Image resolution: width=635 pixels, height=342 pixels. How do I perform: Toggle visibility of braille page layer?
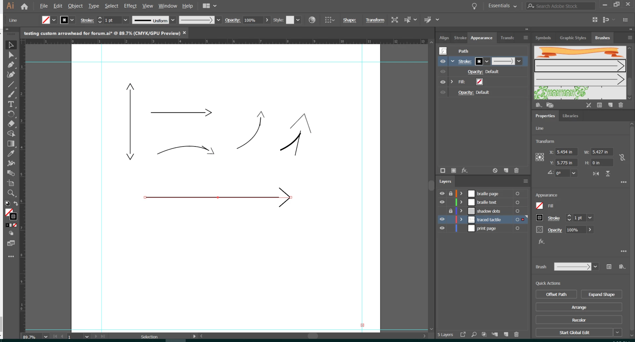pos(442,193)
